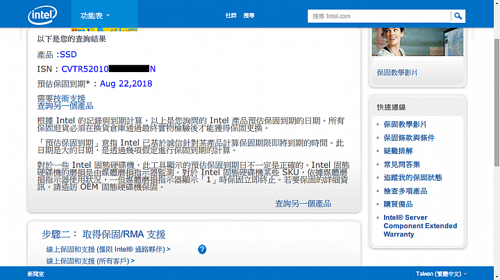This screenshot has height=280, width=500.
Task: Open 技術支援 link in results
Action: [69, 98]
